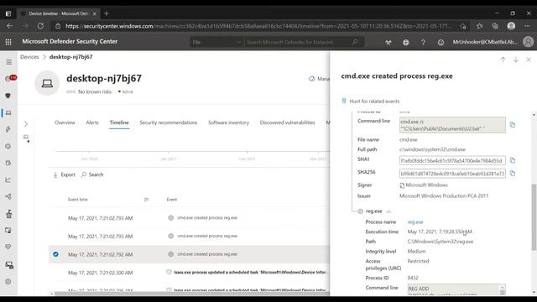Open the Security recommendations tab
Screen dimensions: 537x302
(x=168, y=122)
